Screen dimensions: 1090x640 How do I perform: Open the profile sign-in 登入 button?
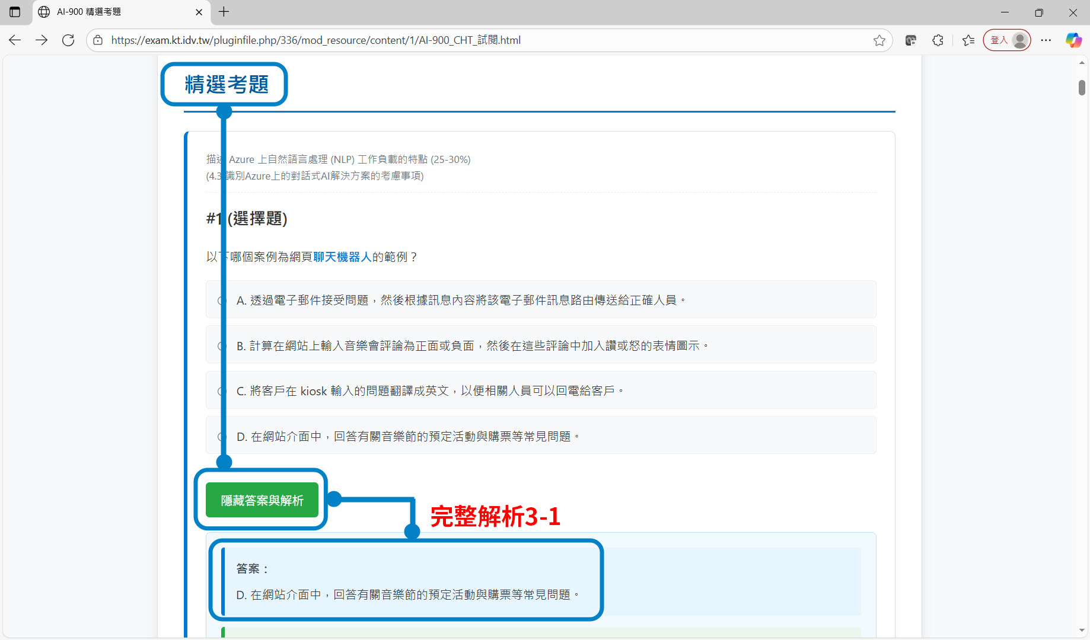pos(1006,40)
